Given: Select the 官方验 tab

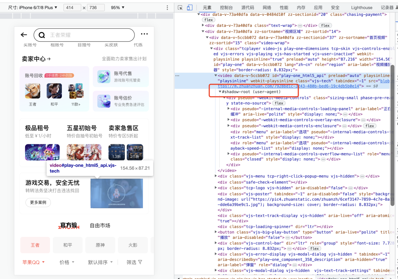Looking at the screenshot, I should pyautogui.click(x=69, y=225).
